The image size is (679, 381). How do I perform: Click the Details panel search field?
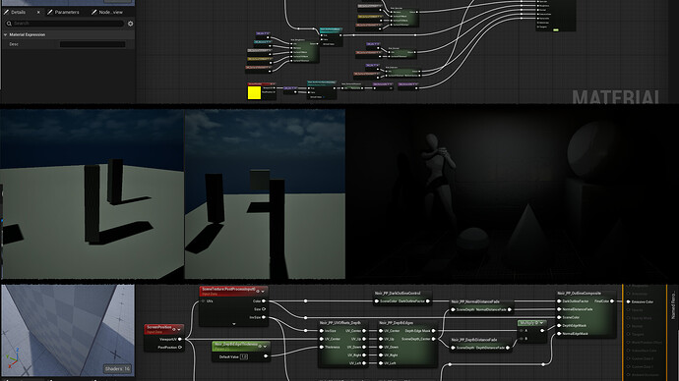click(x=65, y=24)
